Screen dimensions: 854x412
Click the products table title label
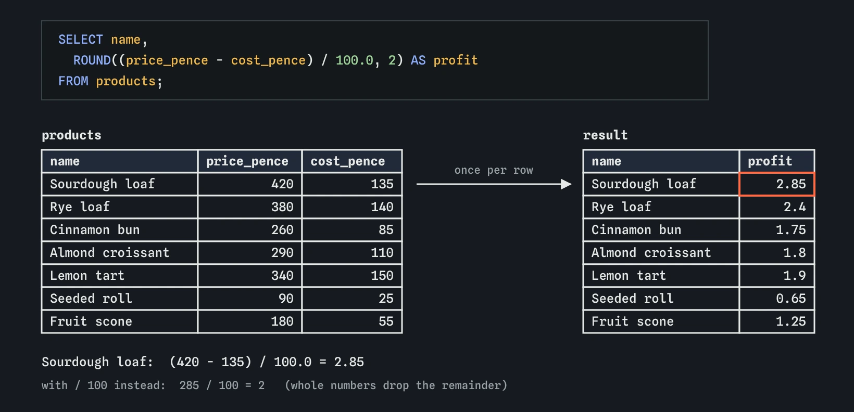pos(71,135)
